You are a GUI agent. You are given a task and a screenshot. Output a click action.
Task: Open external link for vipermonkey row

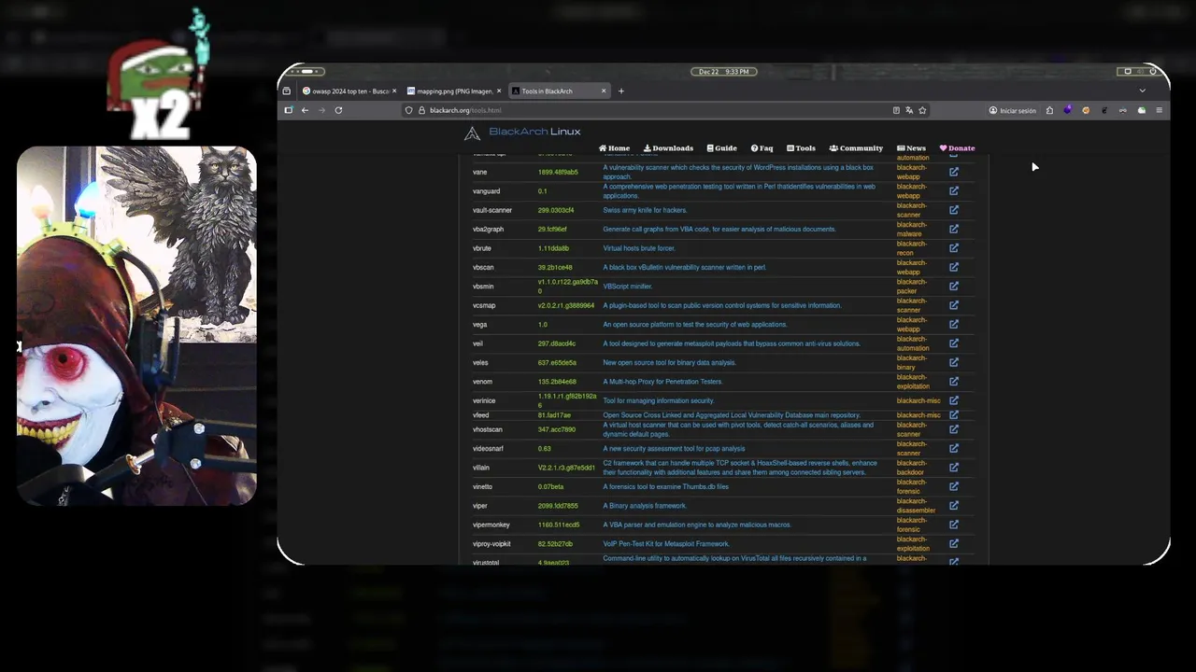pyautogui.click(x=954, y=525)
